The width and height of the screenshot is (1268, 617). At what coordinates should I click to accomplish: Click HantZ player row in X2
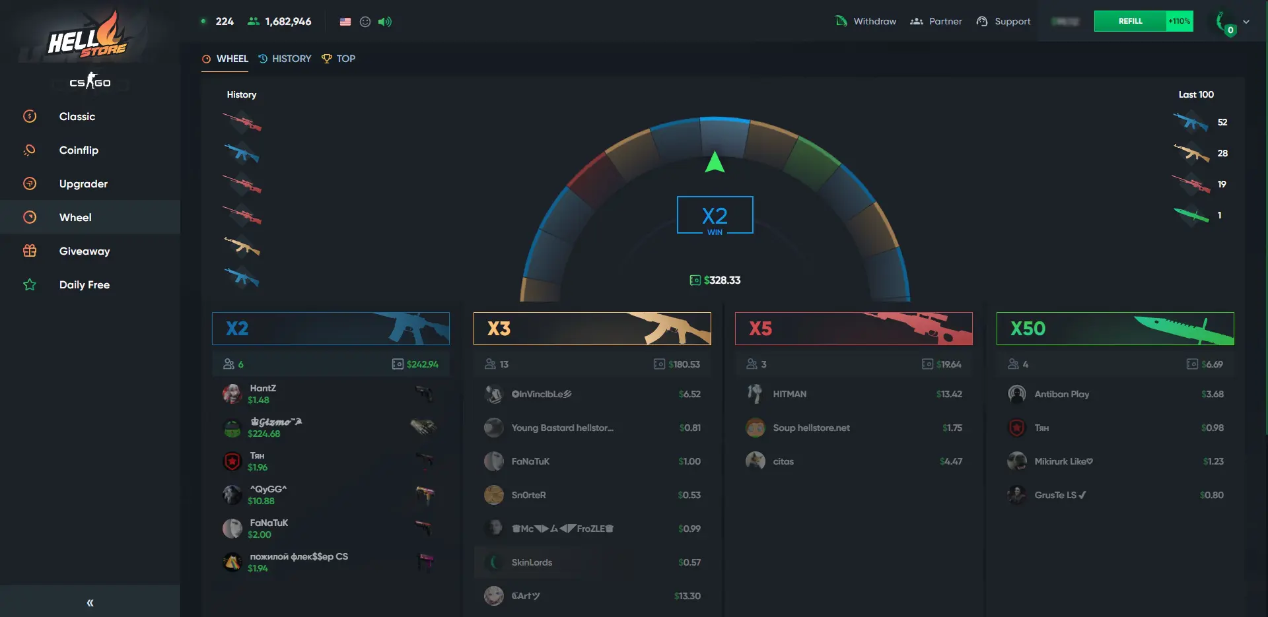331,394
